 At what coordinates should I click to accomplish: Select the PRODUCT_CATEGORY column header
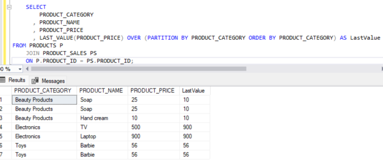point(43,91)
